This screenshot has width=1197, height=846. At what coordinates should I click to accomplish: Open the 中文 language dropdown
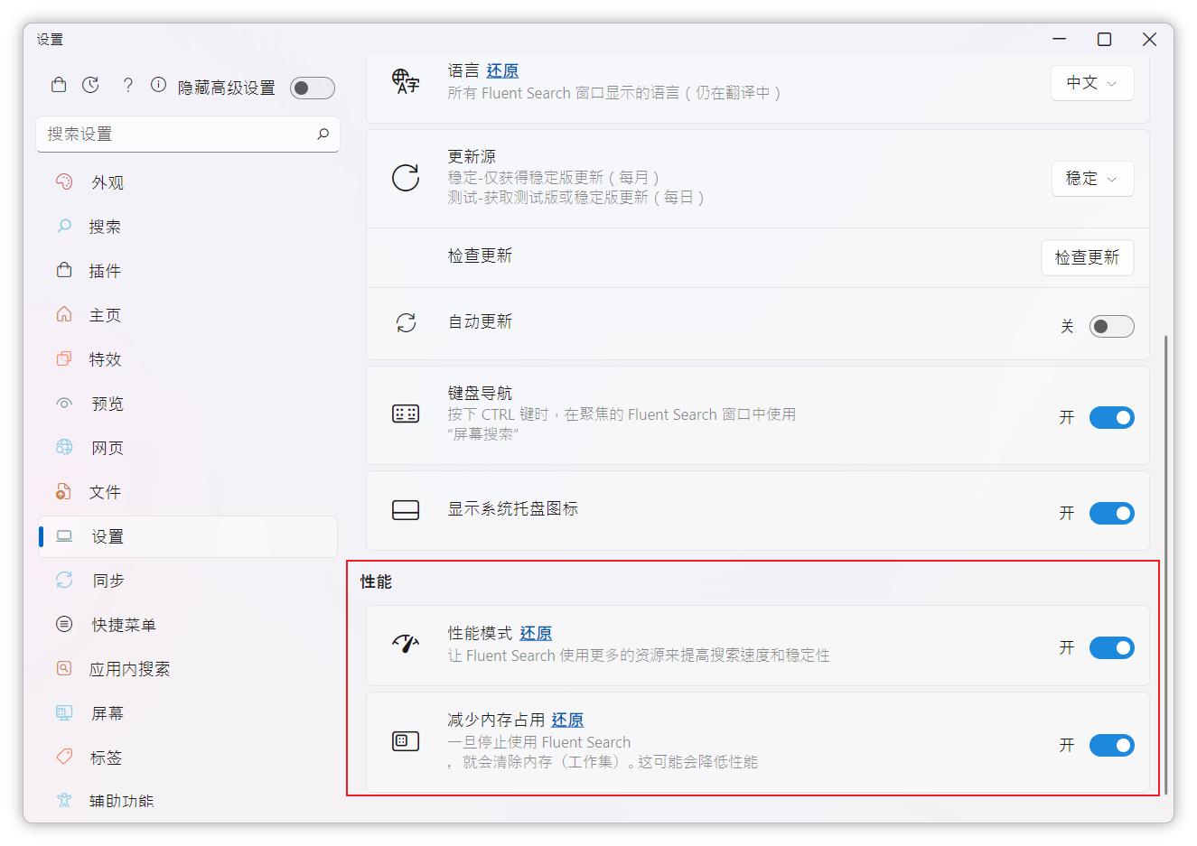1091,83
